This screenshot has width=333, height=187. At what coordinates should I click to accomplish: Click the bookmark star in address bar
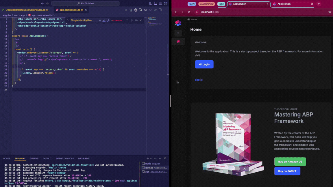[x=330, y=12]
